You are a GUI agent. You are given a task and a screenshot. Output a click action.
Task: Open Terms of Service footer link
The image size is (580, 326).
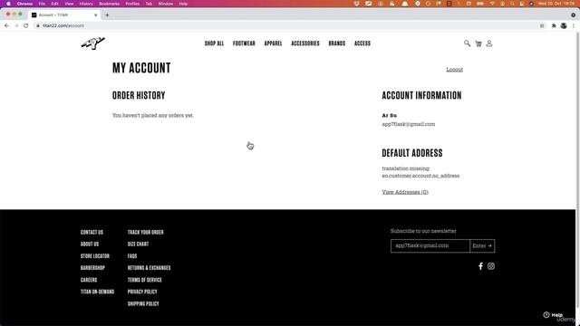145,280
